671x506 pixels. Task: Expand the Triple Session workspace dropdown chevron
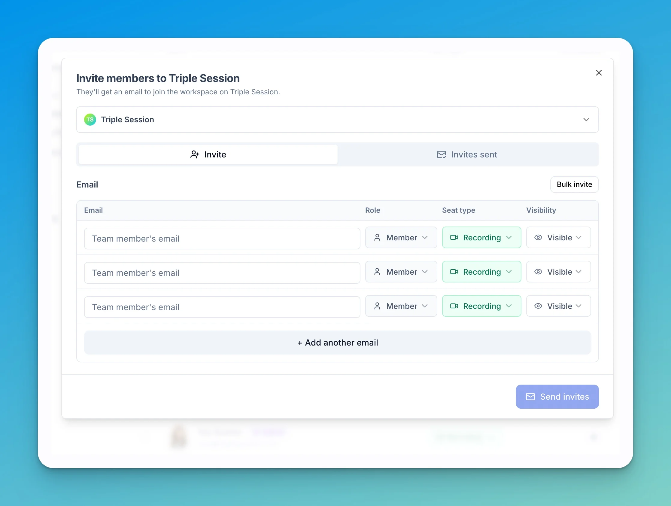[x=586, y=120]
